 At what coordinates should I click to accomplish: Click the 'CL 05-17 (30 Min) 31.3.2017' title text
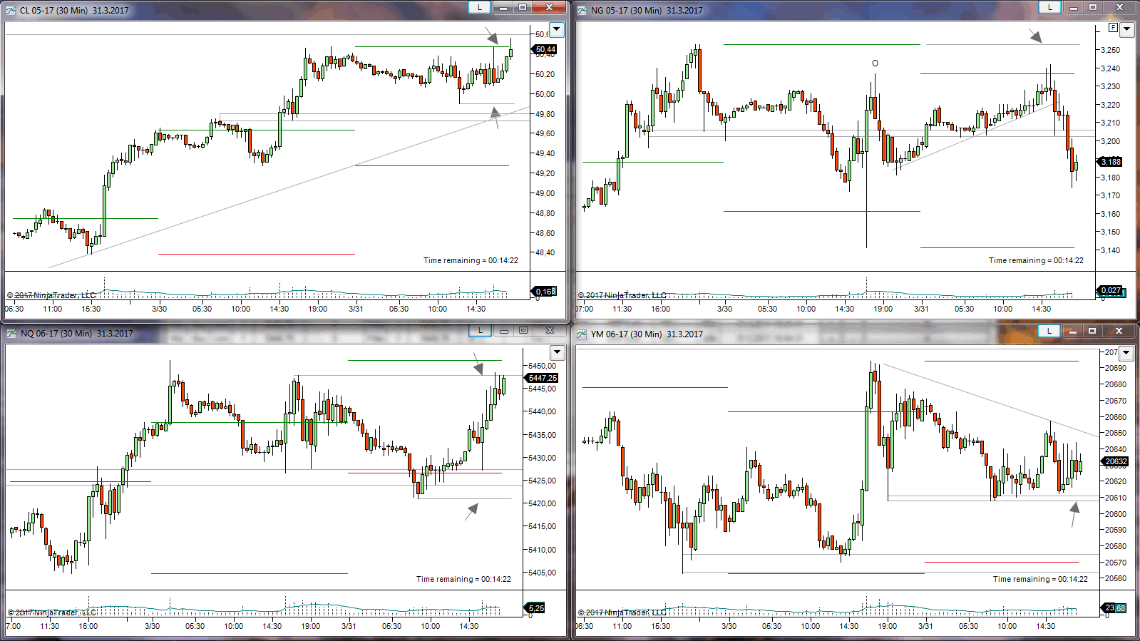tap(74, 11)
